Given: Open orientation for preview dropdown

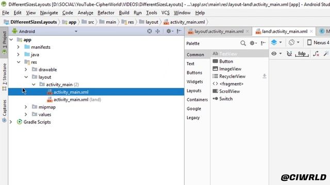Looking at the screenshot, I should (x=294, y=42).
